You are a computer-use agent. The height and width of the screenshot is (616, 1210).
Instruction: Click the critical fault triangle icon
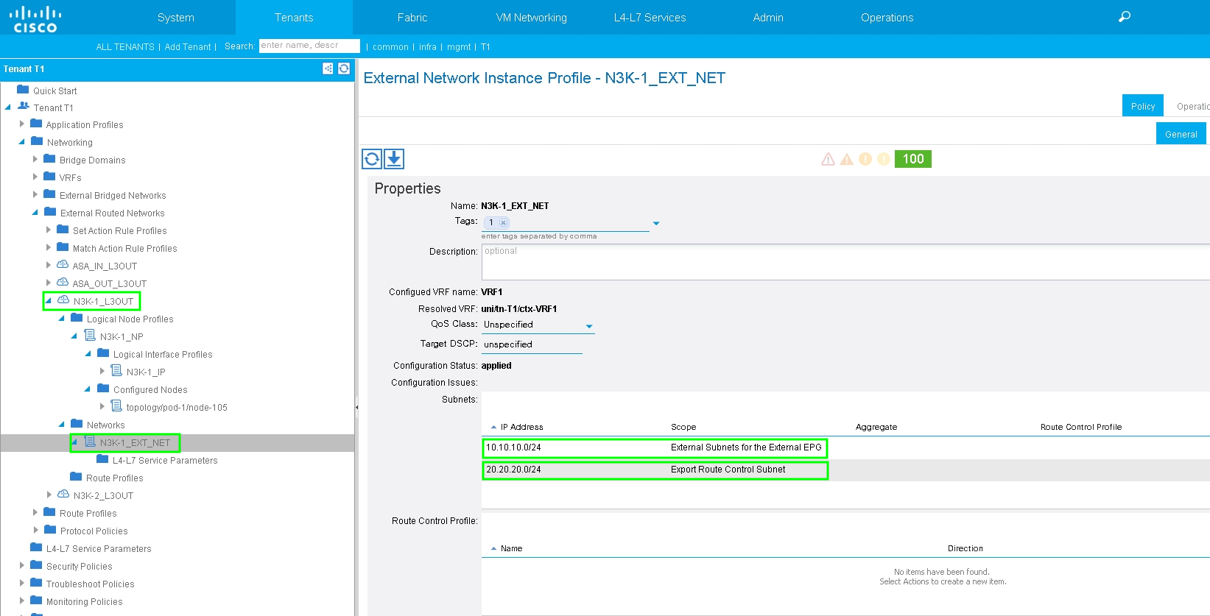coord(828,159)
